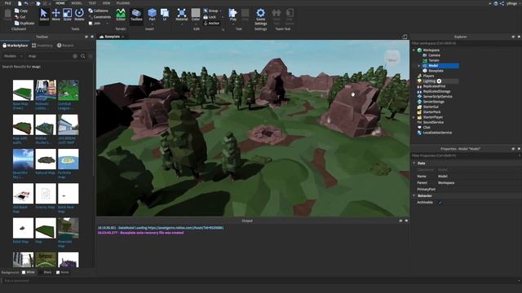The height and width of the screenshot is (293, 522).
Task: Select Terrain in the Explorer
Action: (x=433, y=60)
